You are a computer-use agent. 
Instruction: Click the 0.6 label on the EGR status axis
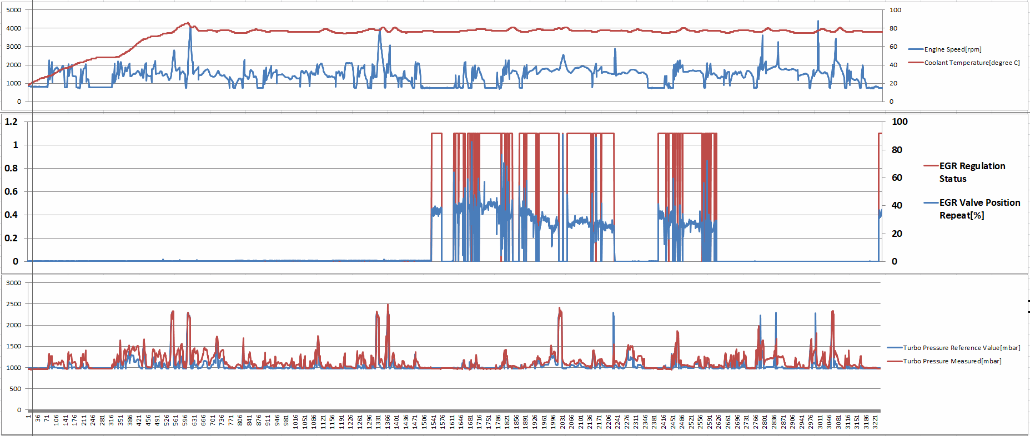point(11,191)
